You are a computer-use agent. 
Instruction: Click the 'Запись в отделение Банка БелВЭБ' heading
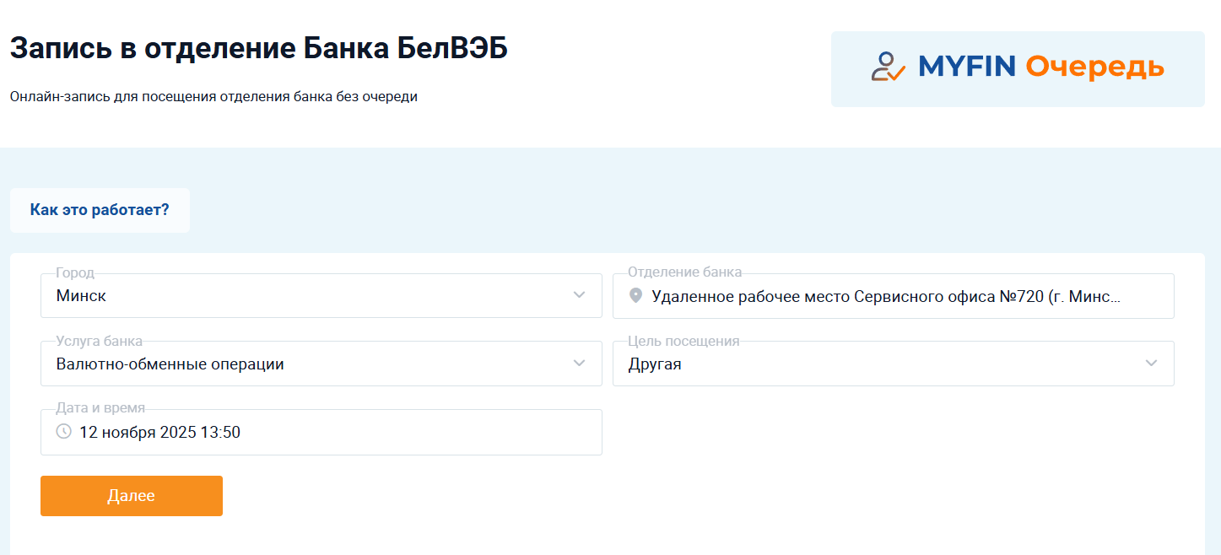[258, 48]
